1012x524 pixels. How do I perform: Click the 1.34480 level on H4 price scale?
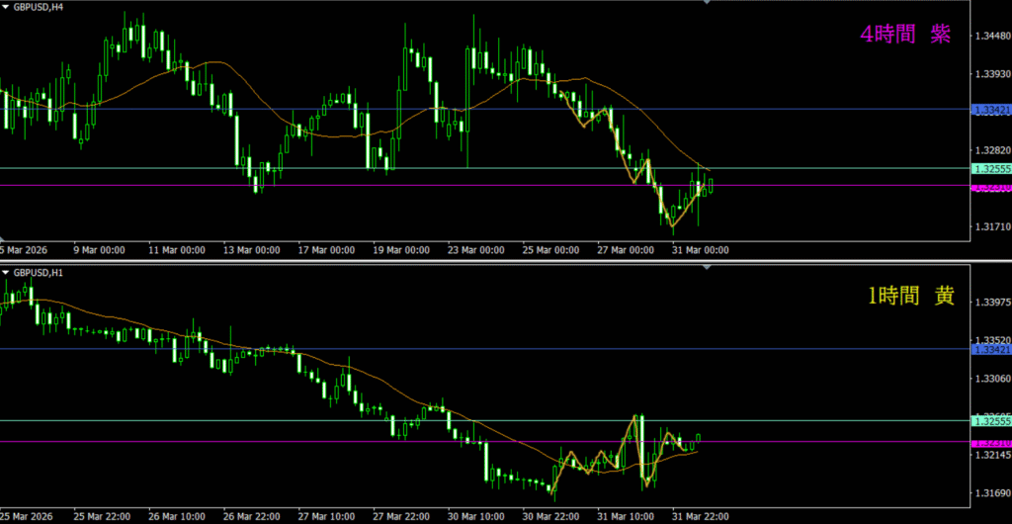991,37
